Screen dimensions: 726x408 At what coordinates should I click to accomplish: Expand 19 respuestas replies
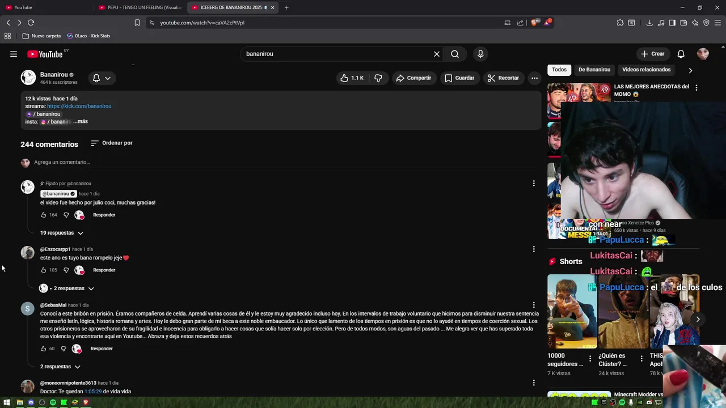click(62, 233)
